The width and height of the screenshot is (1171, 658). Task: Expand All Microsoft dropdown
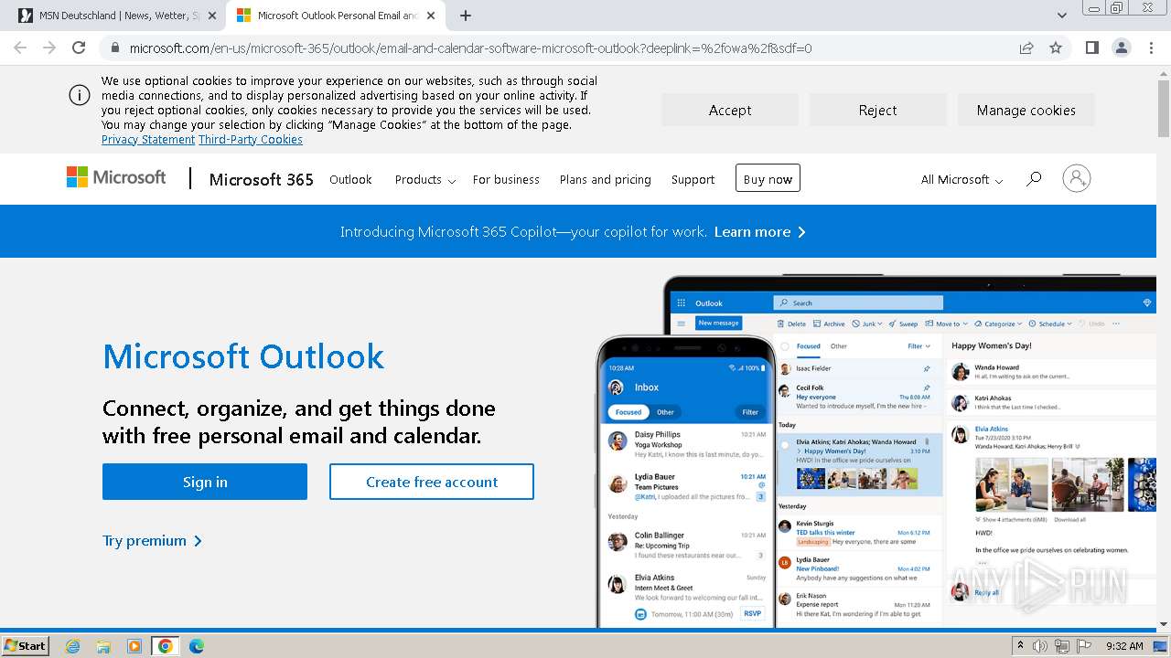coord(962,179)
